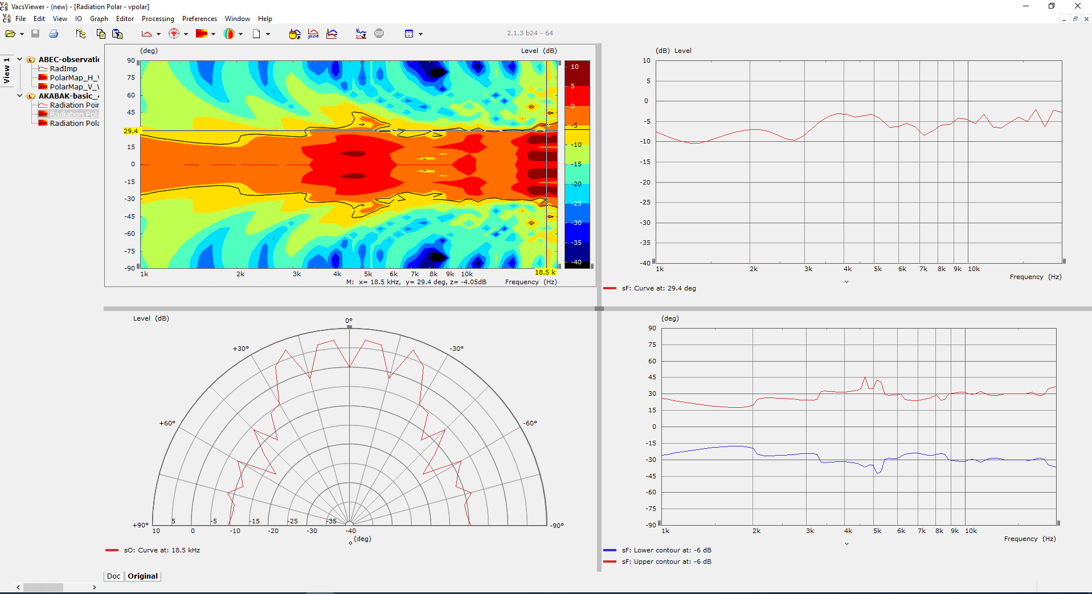Choose the line curve graph icon
Image resolution: width=1092 pixels, height=594 pixels.
pyautogui.click(x=147, y=34)
